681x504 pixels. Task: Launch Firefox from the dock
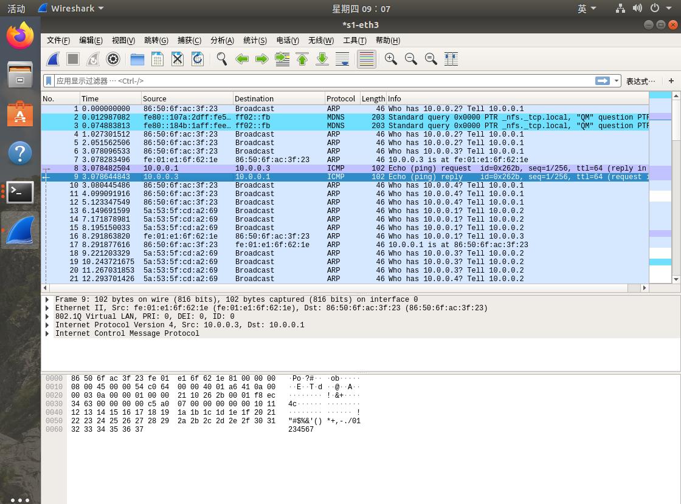(20, 36)
